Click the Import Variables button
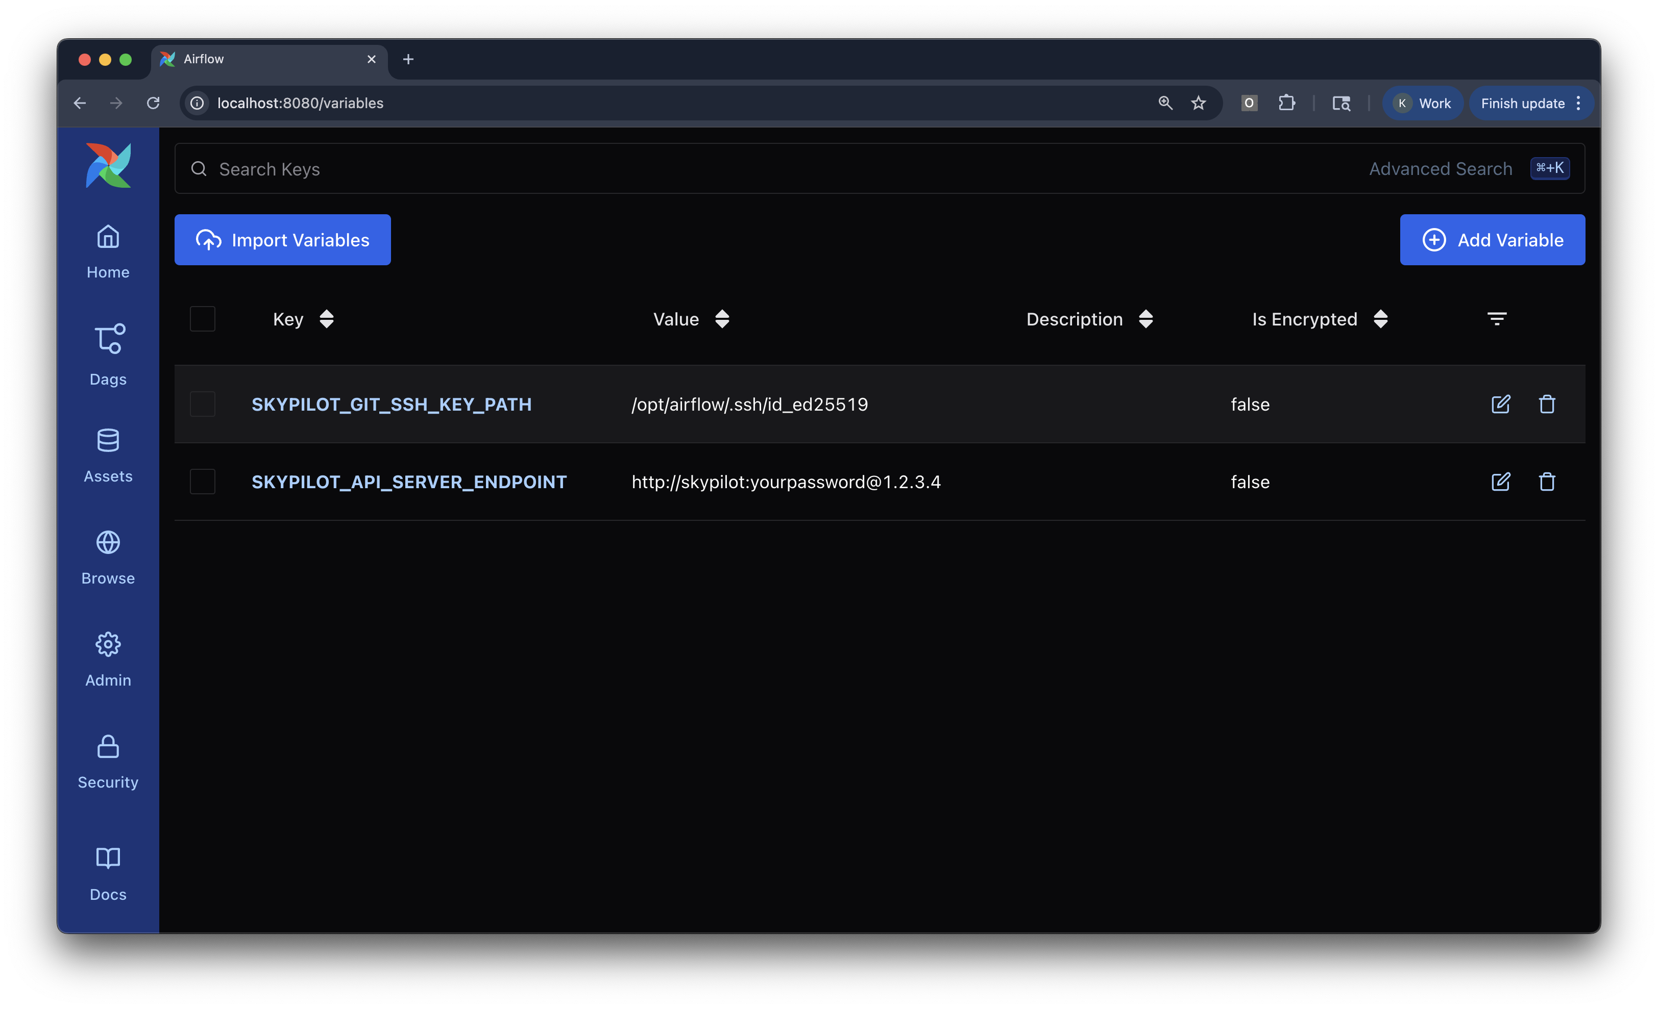1658x1009 pixels. click(283, 240)
